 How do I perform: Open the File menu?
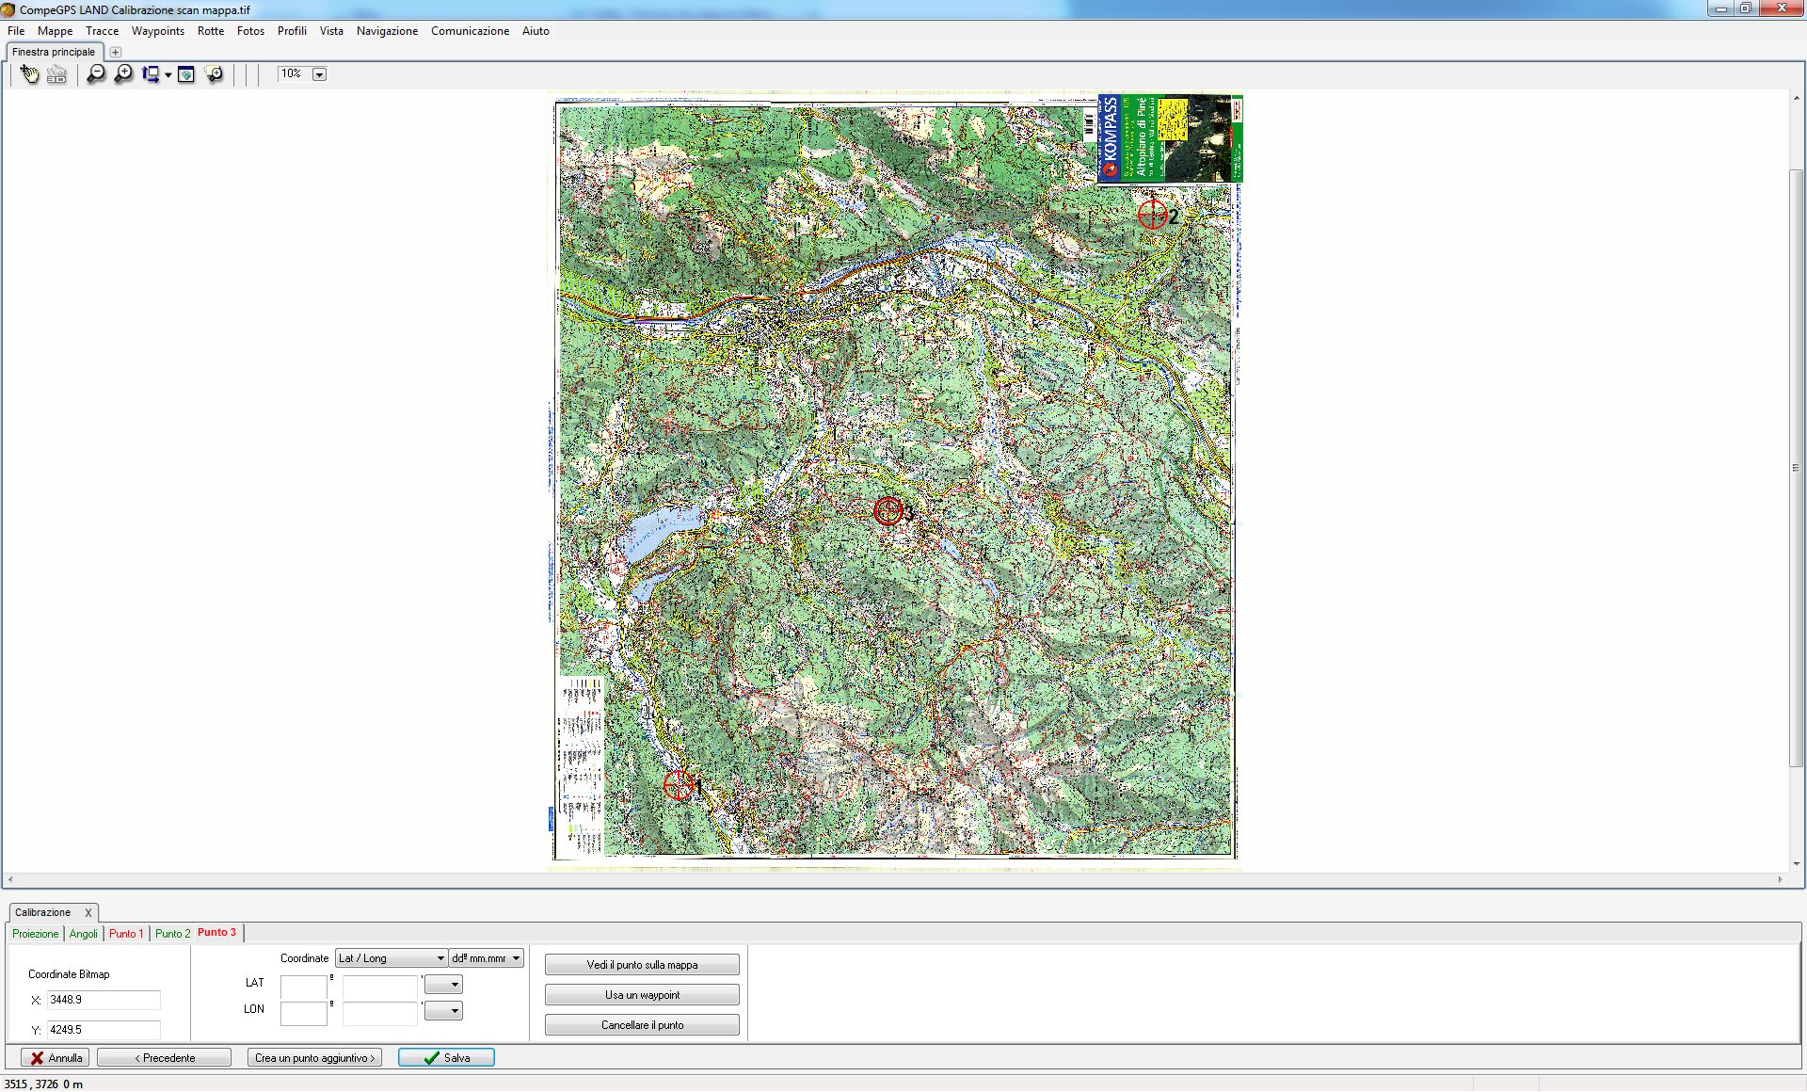click(x=16, y=31)
